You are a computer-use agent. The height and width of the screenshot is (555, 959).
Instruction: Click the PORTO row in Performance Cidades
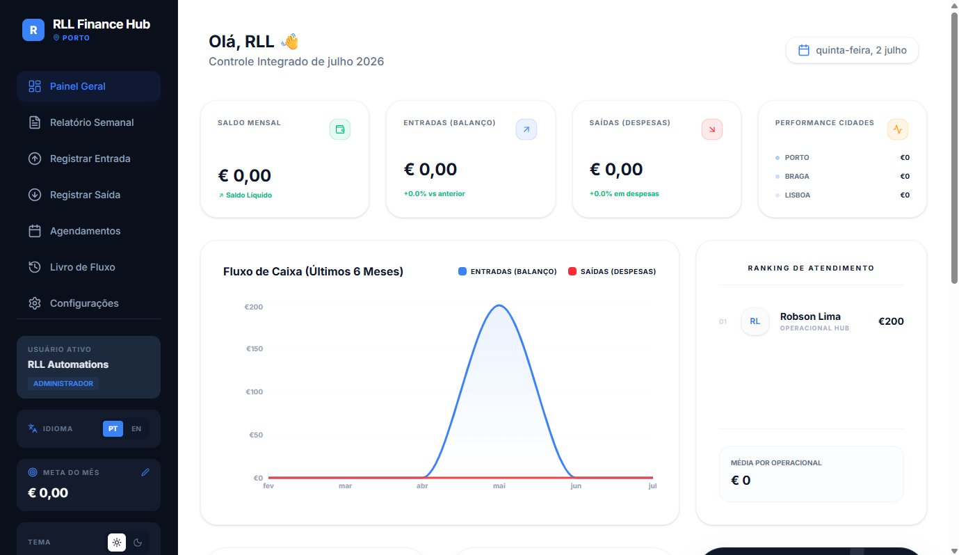coord(842,158)
